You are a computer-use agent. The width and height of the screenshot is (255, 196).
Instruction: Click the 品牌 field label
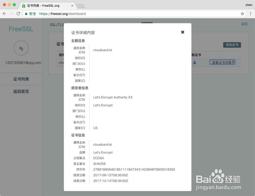[x=82, y=152]
